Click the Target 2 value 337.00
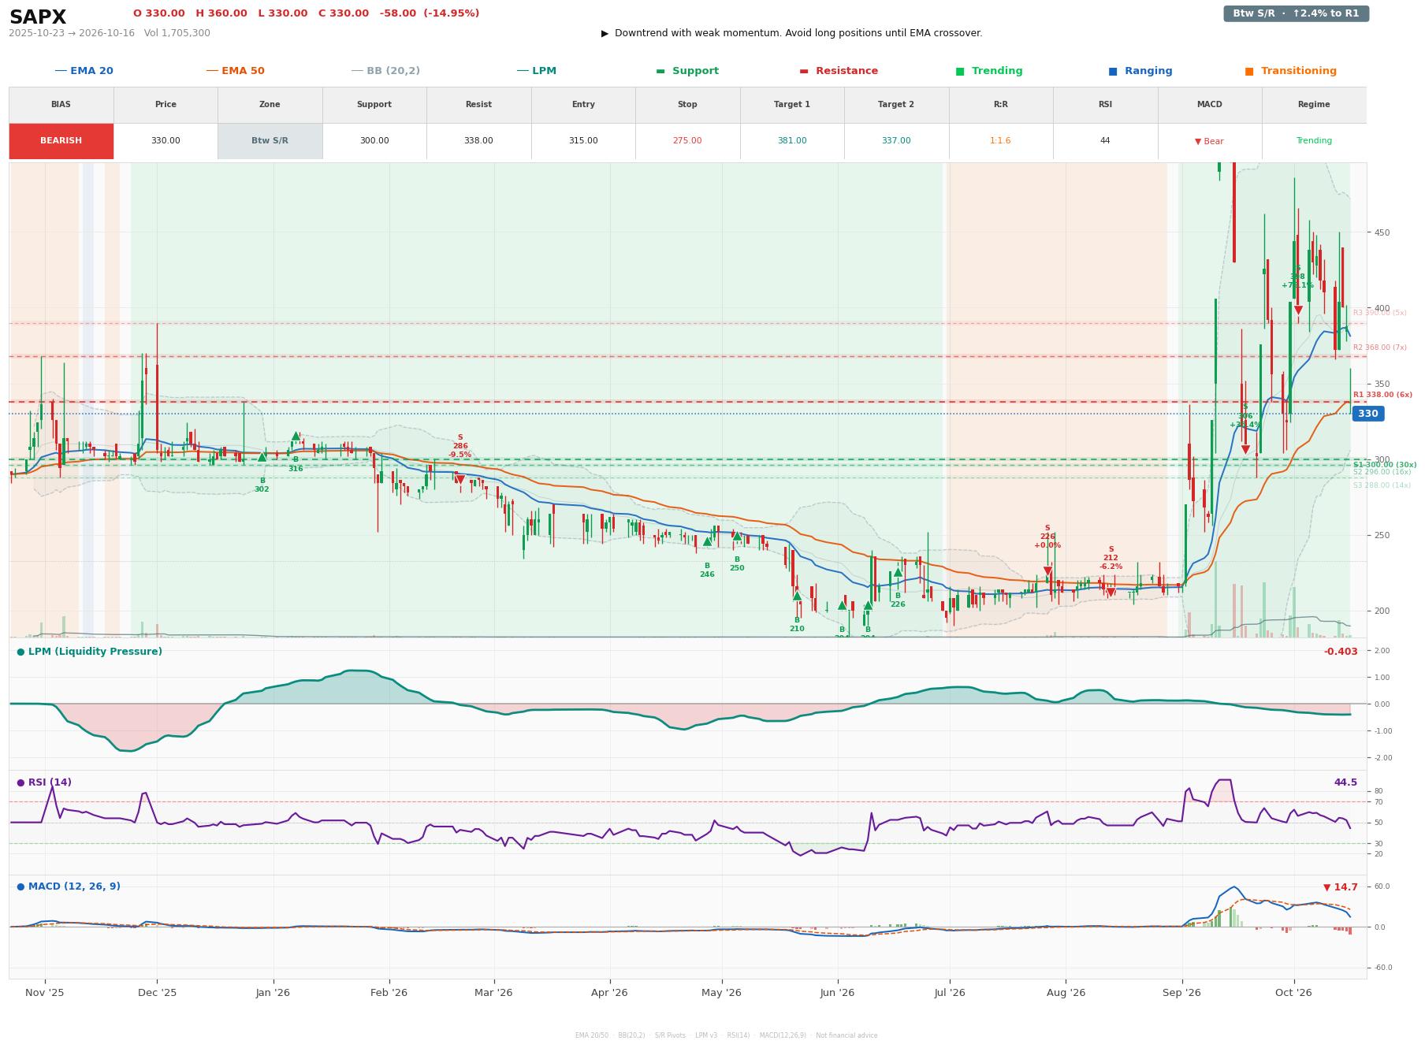Image resolution: width=1425 pixels, height=1048 pixels. point(896,141)
